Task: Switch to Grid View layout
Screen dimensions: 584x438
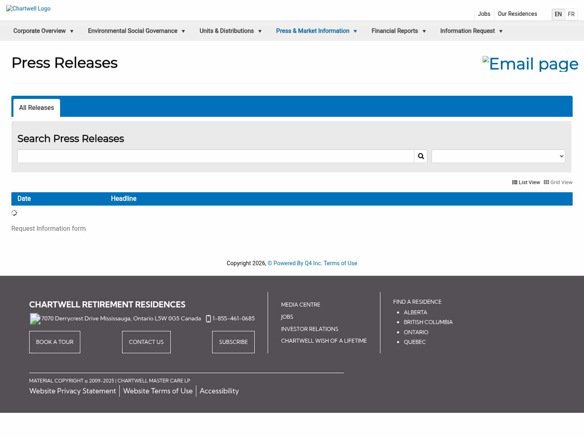Action: pos(558,182)
